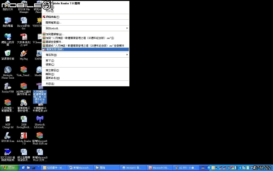This screenshot has width=273, height=171.
Task: Switch to 垃圾郵件 taskbar window
Action: [55, 168]
